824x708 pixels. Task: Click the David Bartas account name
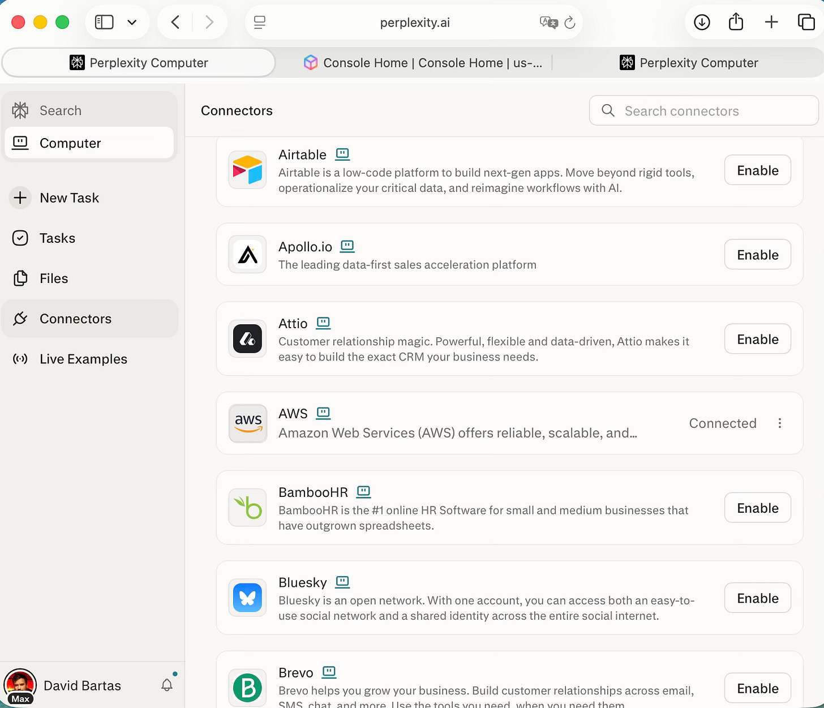click(82, 685)
